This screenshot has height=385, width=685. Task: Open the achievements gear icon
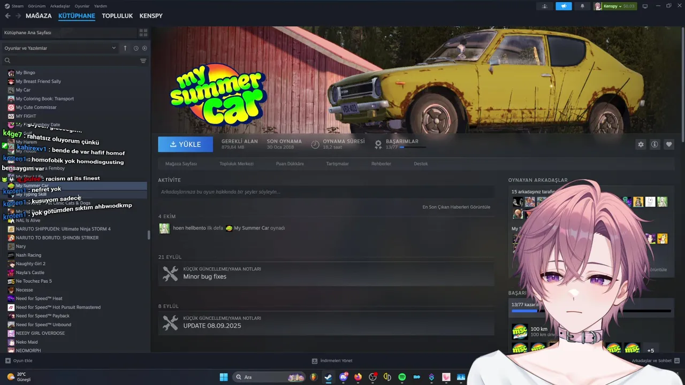pyautogui.click(x=378, y=144)
